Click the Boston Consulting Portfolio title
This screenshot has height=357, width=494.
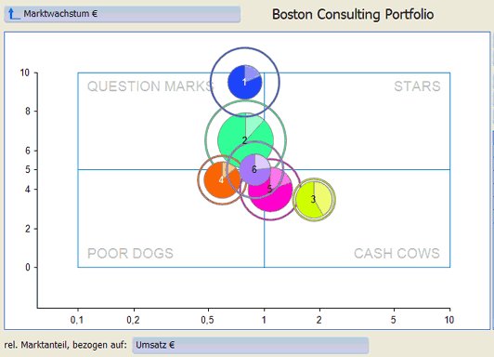pos(353,15)
